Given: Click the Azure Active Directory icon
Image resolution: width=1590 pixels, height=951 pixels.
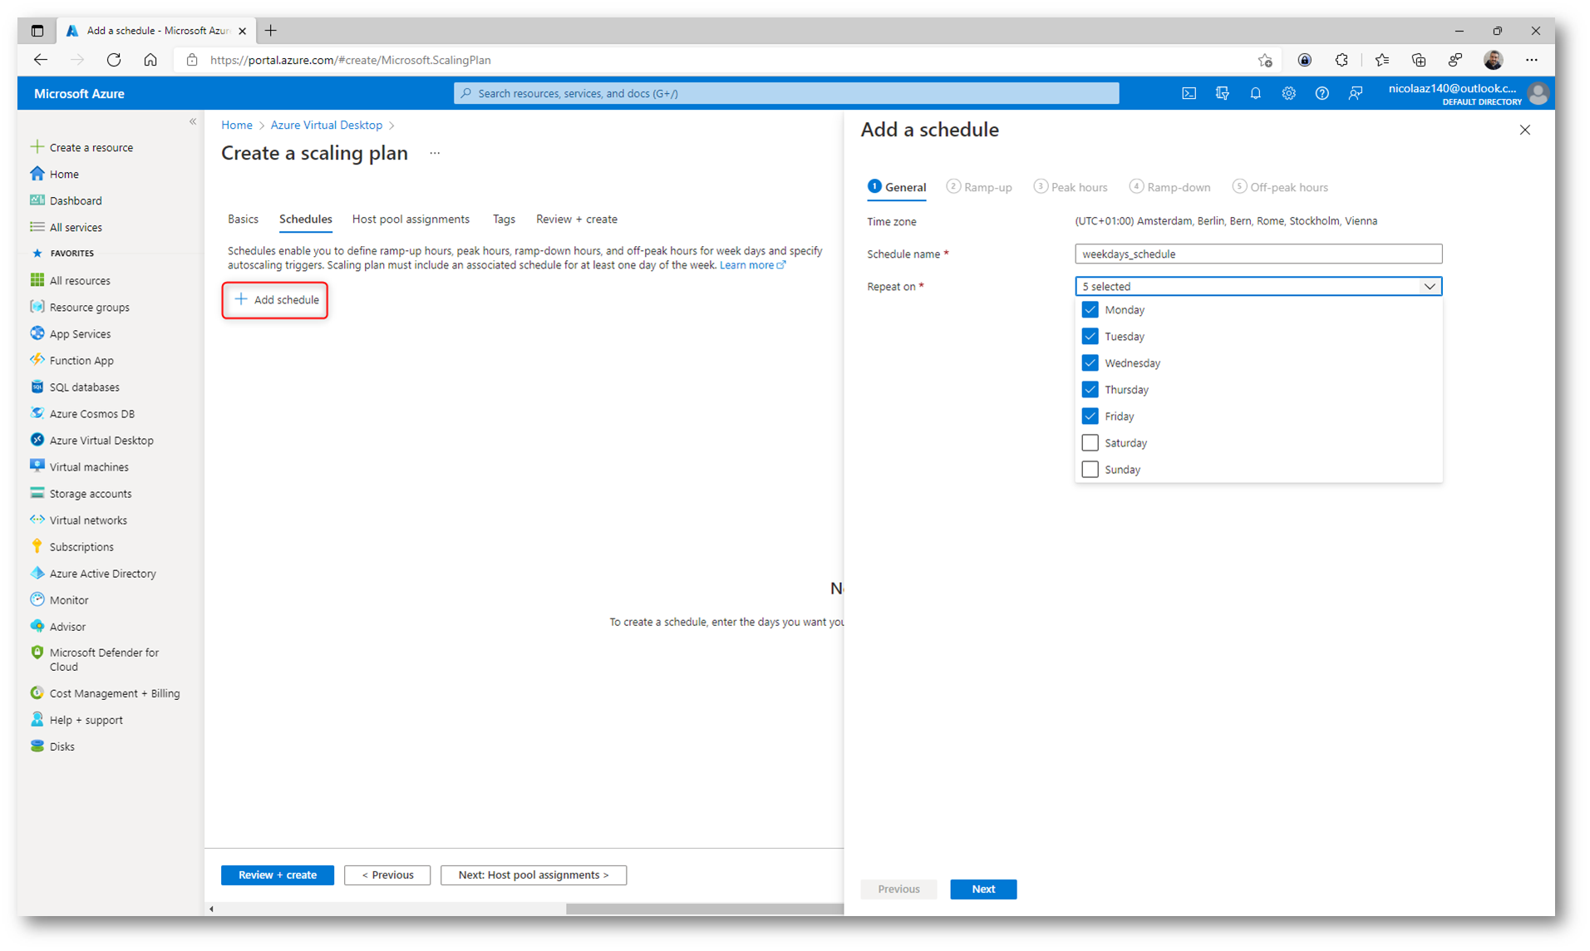Looking at the screenshot, I should coord(37,573).
